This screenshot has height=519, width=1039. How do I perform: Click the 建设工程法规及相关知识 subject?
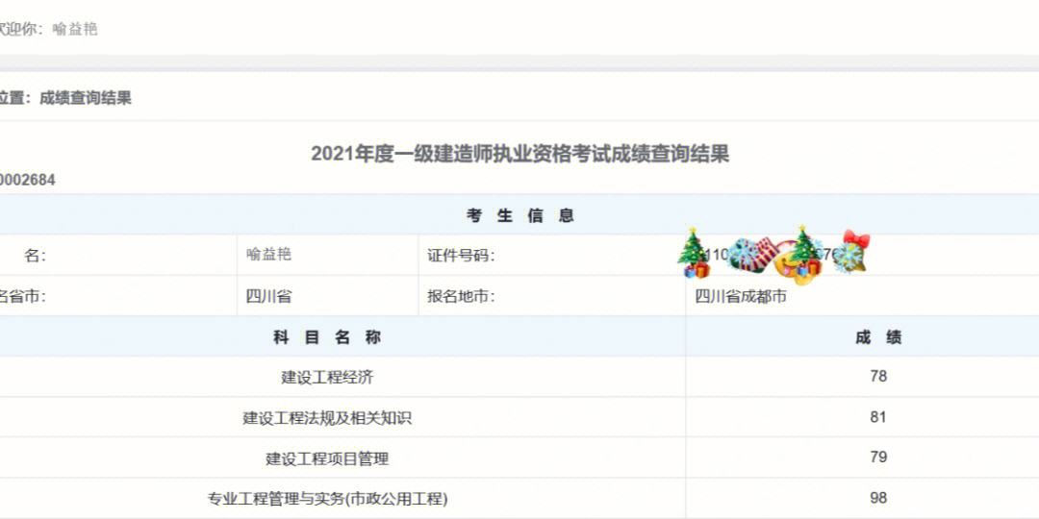pos(327,418)
